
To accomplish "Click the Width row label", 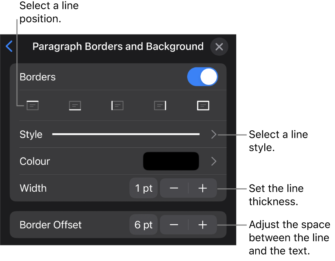I will tap(33, 188).
